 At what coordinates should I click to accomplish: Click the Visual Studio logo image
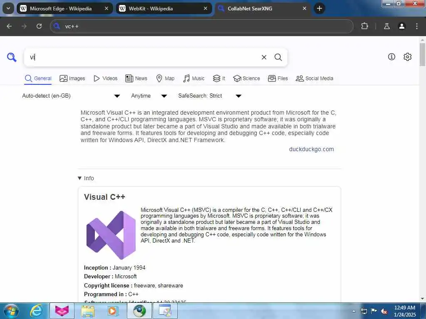tap(111, 235)
